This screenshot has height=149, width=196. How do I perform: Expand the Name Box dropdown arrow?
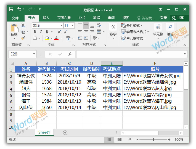34,54
